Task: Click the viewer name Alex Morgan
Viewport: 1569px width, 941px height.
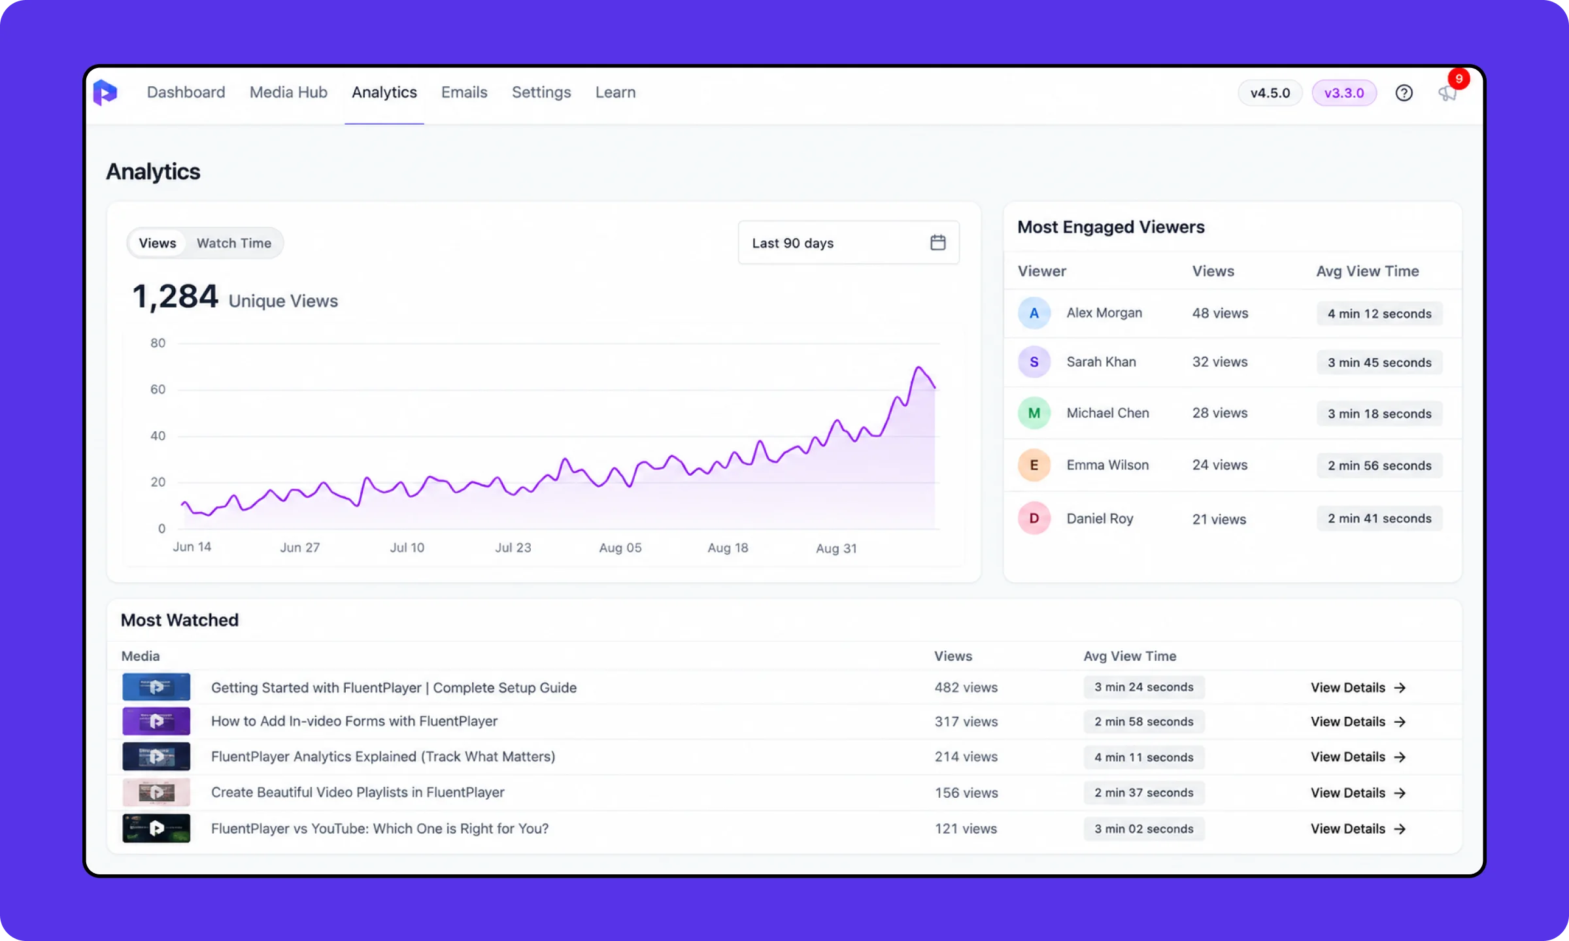Action: pyautogui.click(x=1104, y=313)
